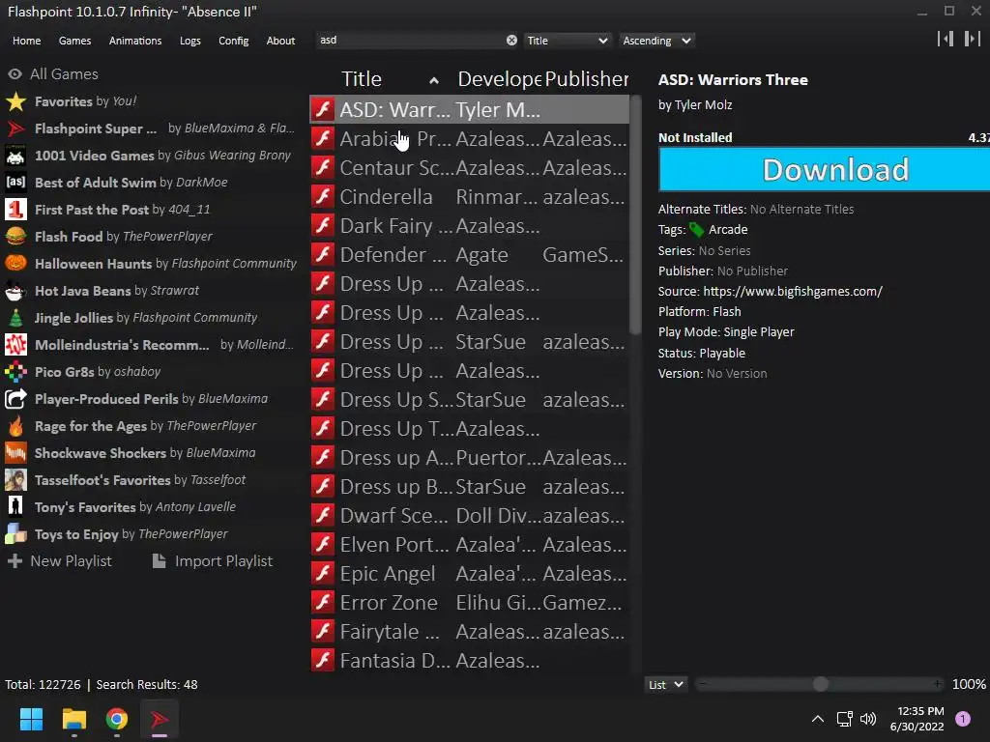Click the Flash icon beside Cinderella row

tap(323, 197)
